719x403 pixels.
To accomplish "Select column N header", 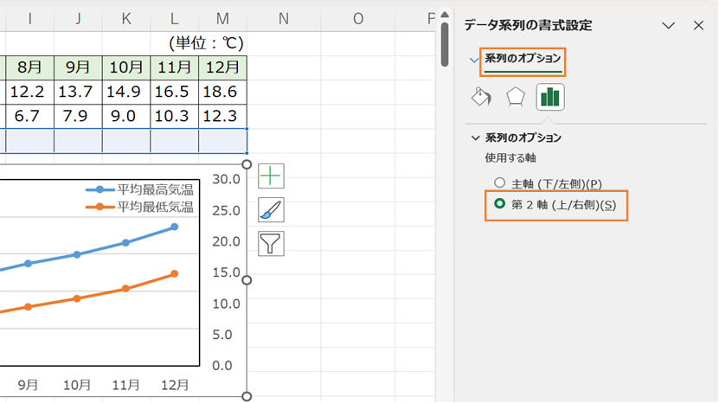I will click(x=284, y=19).
